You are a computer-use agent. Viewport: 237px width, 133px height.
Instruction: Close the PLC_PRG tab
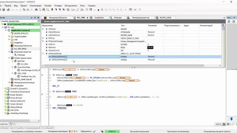click(87, 18)
